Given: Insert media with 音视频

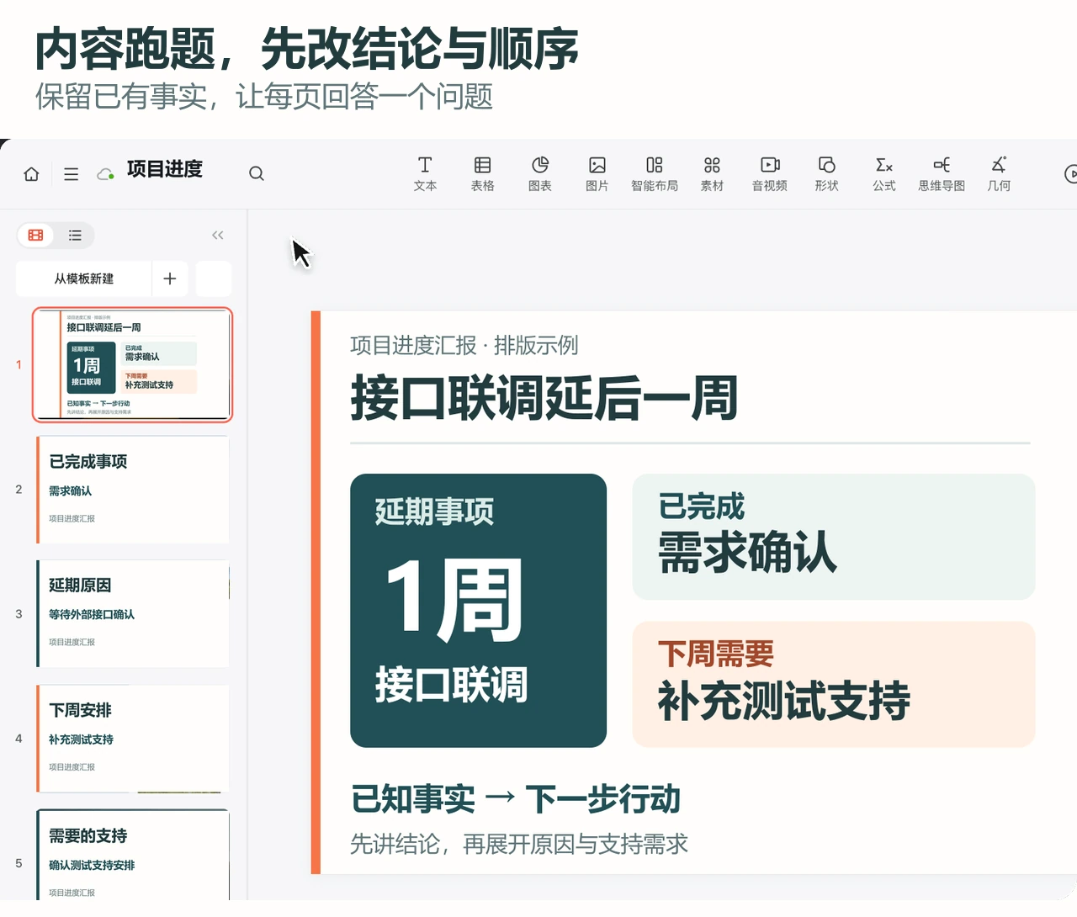Looking at the screenshot, I should click(770, 173).
